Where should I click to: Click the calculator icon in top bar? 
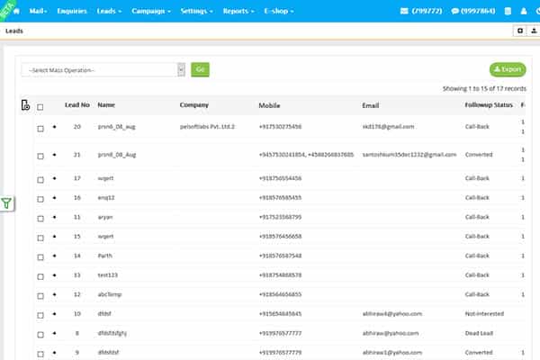[x=508, y=11]
